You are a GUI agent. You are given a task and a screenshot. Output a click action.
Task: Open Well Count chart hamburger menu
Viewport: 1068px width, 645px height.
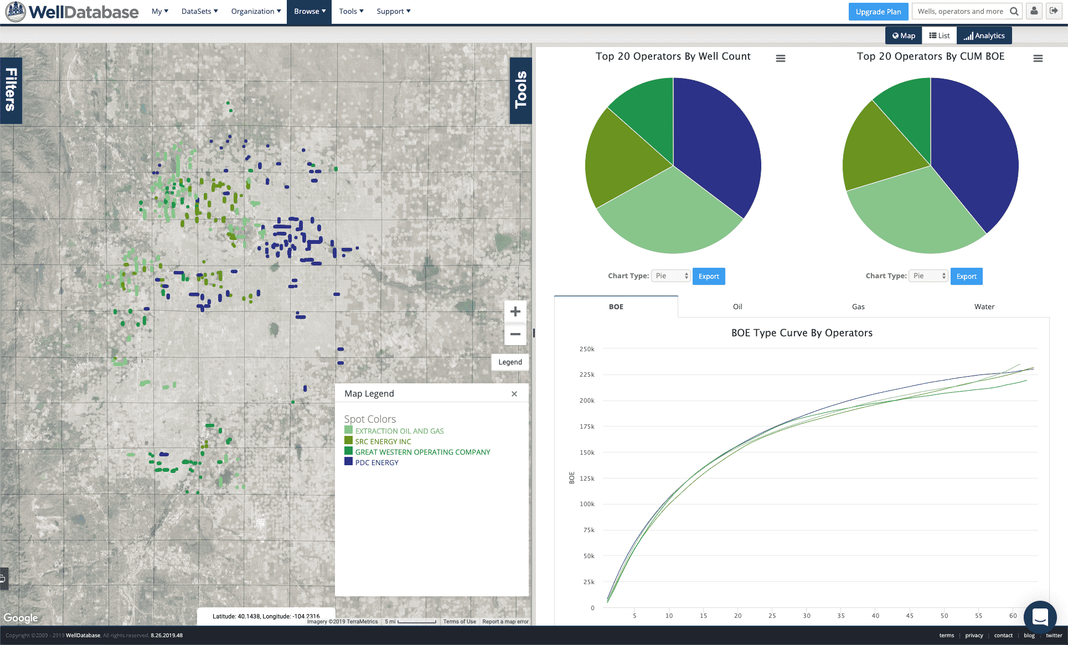(x=781, y=58)
